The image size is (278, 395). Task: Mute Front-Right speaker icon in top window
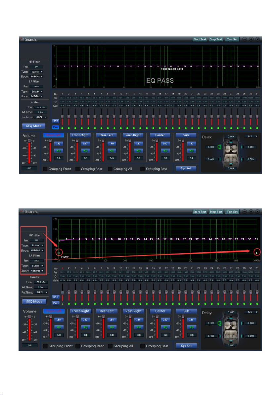point(85,151)
